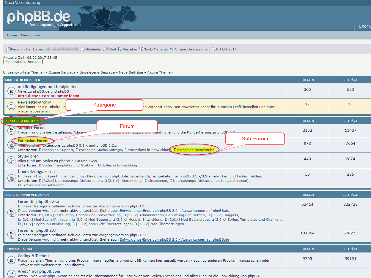Open the Aktive Themen list
371x278 pixels.
160,72
